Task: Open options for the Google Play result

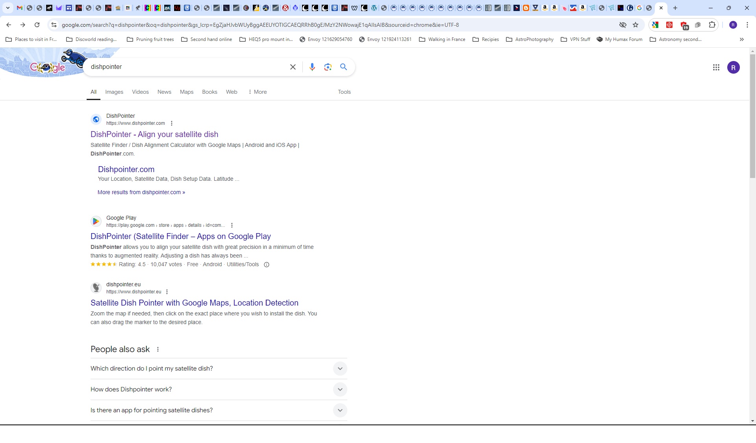Action: click(x=232, y=225)
